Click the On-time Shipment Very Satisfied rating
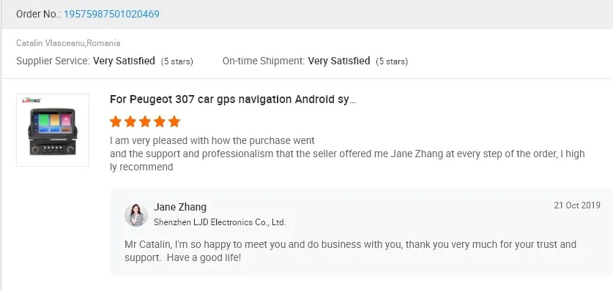Screen dimensions: 613x291 [339, 61]
